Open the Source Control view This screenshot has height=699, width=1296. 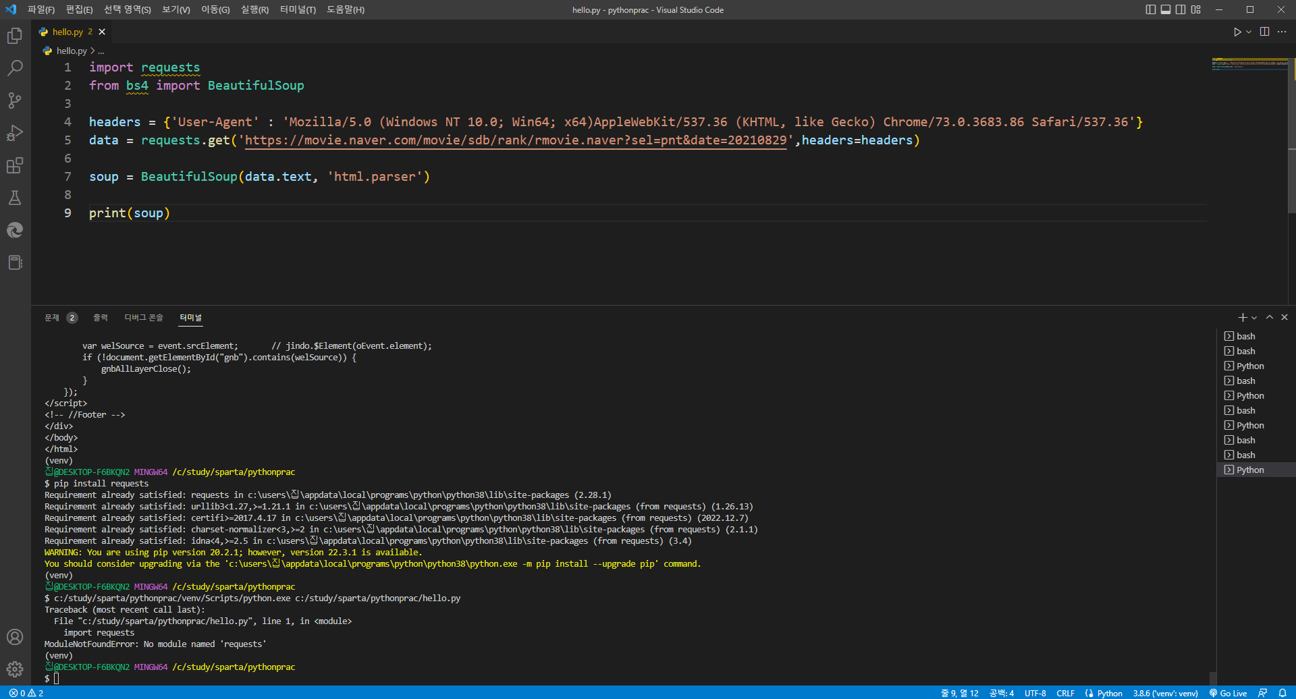pyautogui.click(x=15, y=101)
